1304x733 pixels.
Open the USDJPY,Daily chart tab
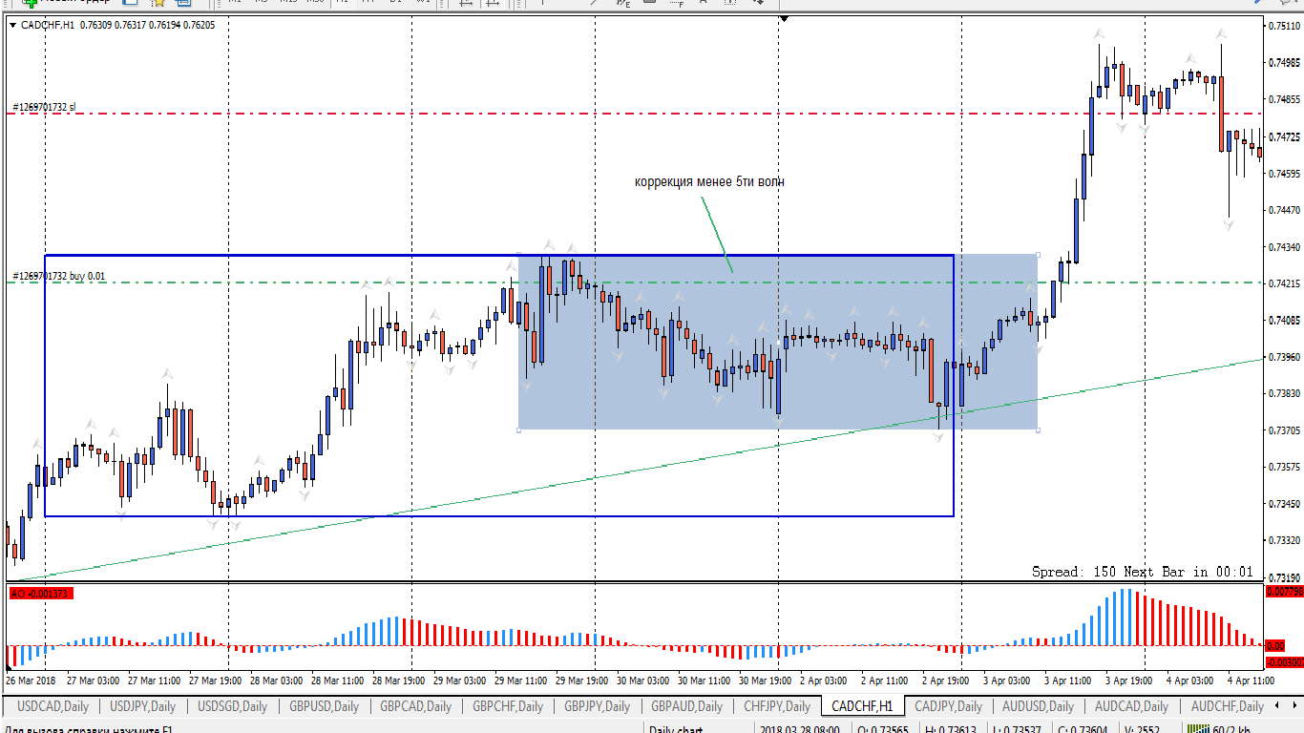143,706
